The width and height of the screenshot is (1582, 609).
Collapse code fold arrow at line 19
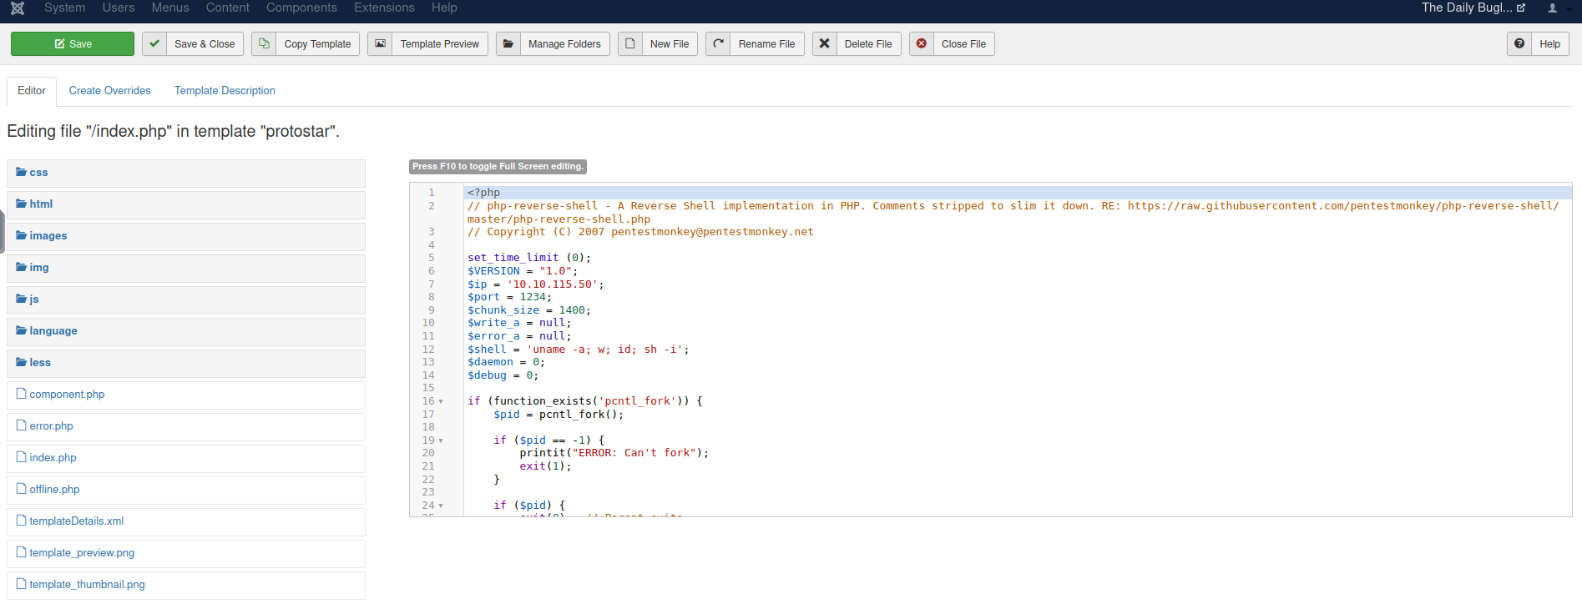[441, 440]
